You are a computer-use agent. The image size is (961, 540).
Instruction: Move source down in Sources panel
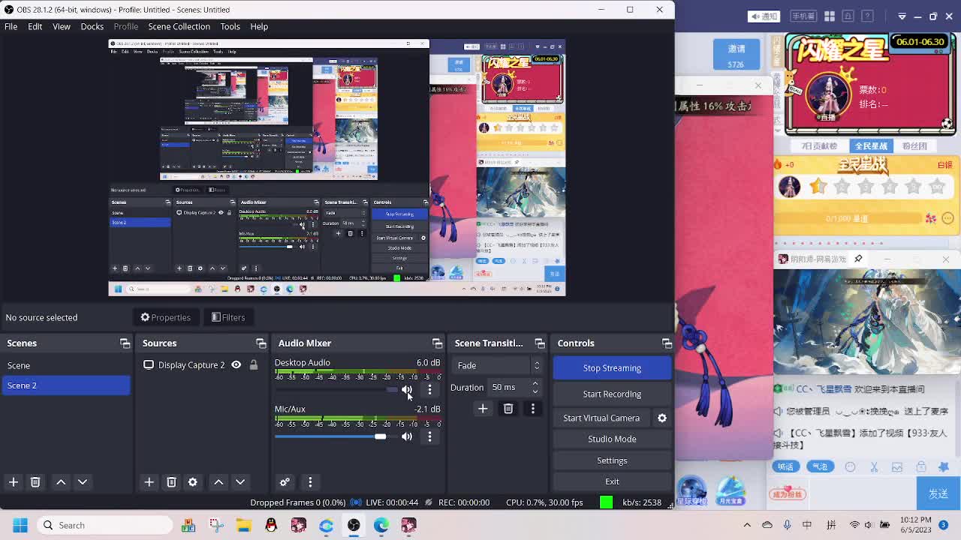tap(240, 482)
